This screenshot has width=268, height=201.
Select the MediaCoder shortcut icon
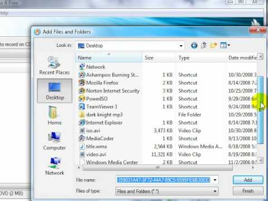point(82,138)
